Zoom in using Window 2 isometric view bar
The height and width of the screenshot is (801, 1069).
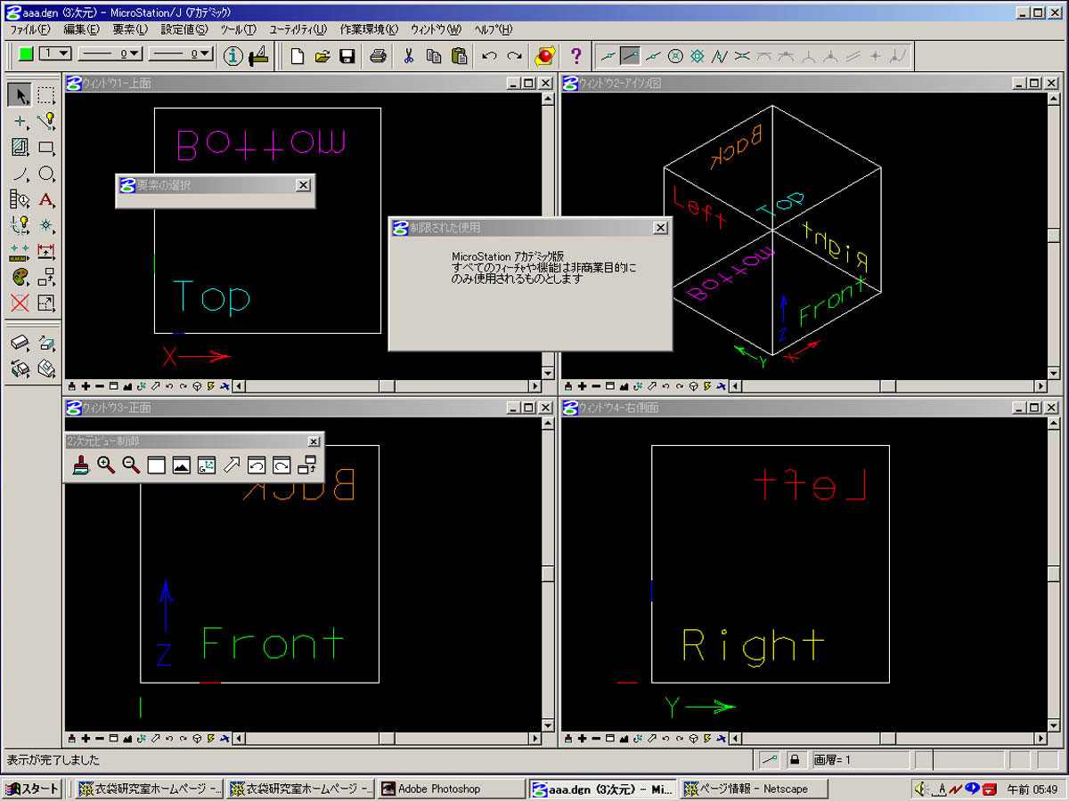point(582,386)
